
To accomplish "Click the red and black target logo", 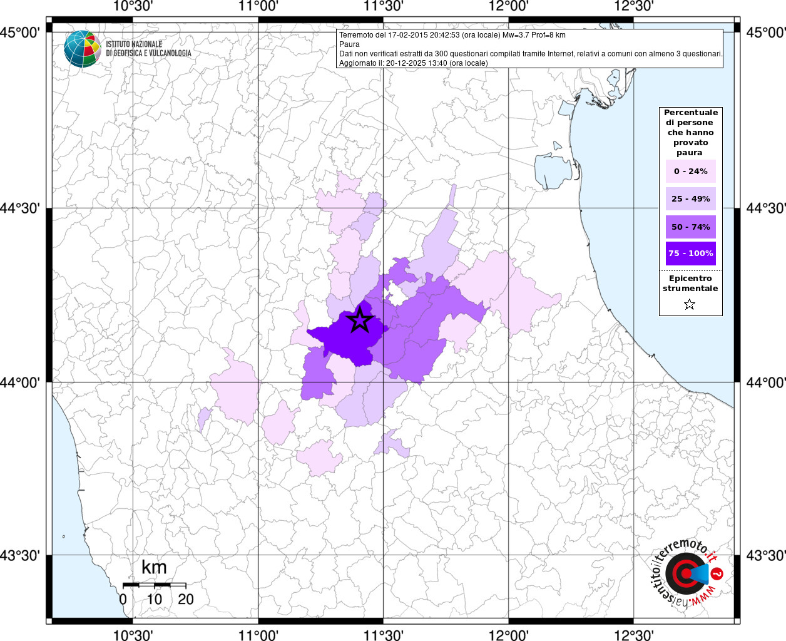I will (x=682, y=573).
